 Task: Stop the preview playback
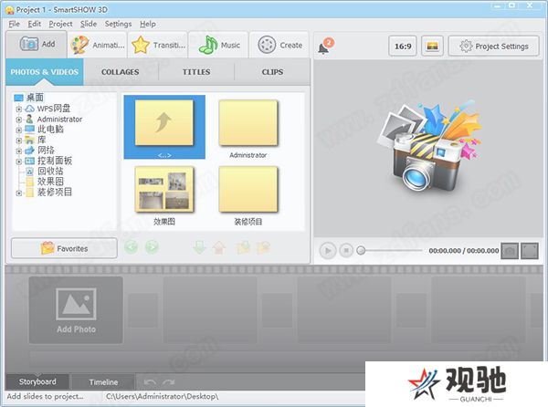[x=346, y=251]
